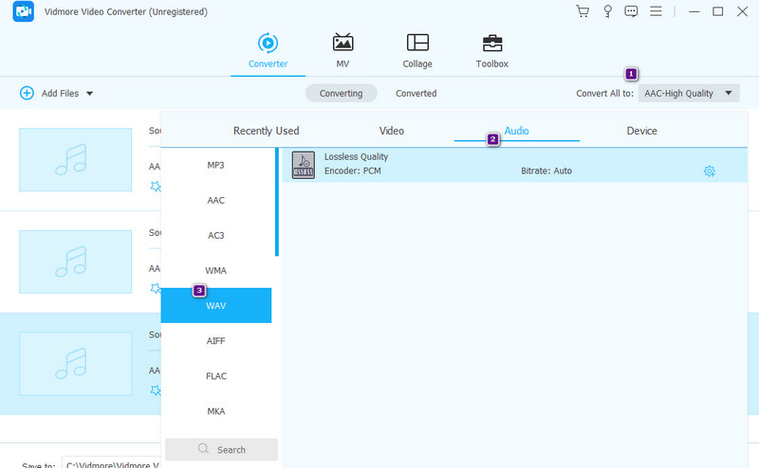Open the shopping cart icon in title bar
This screenshot has height=468, width=759.
[583, 11]
